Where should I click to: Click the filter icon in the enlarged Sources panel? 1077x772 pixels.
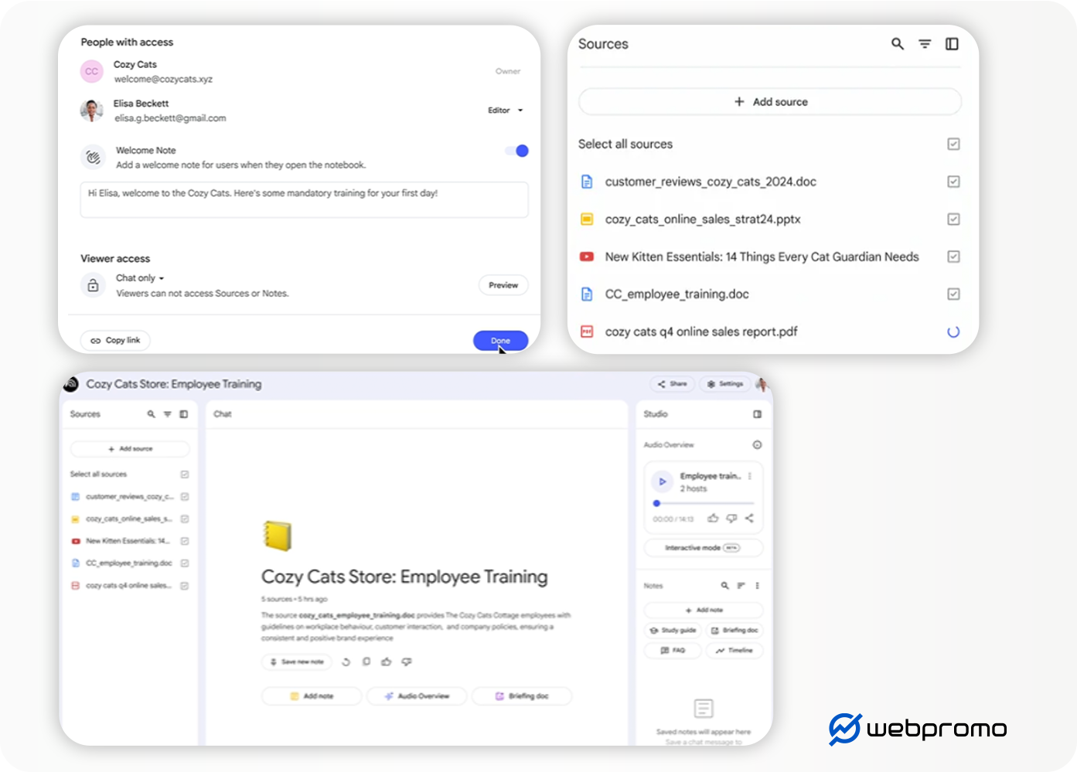(925, 44)
